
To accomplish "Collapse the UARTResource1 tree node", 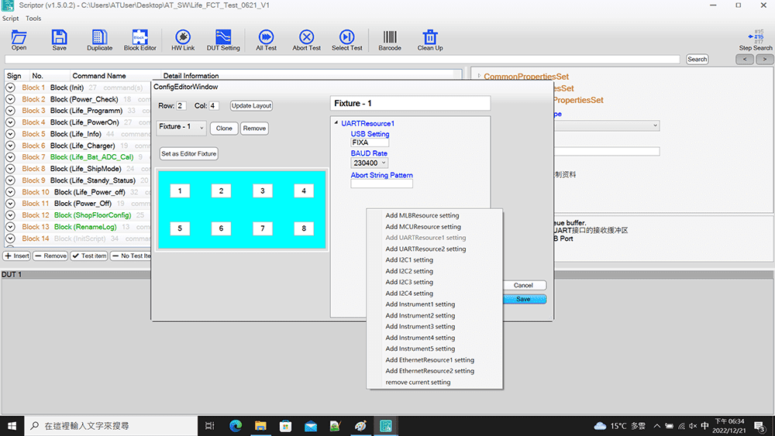I will tap(336, 123).
